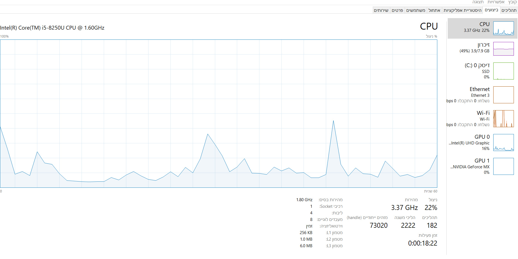Switch to the שירותים services tab
Viewport: 518px width, 259px height.
pos(381,10)
